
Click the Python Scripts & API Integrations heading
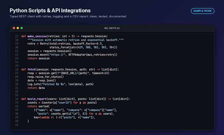pos(50,11)
